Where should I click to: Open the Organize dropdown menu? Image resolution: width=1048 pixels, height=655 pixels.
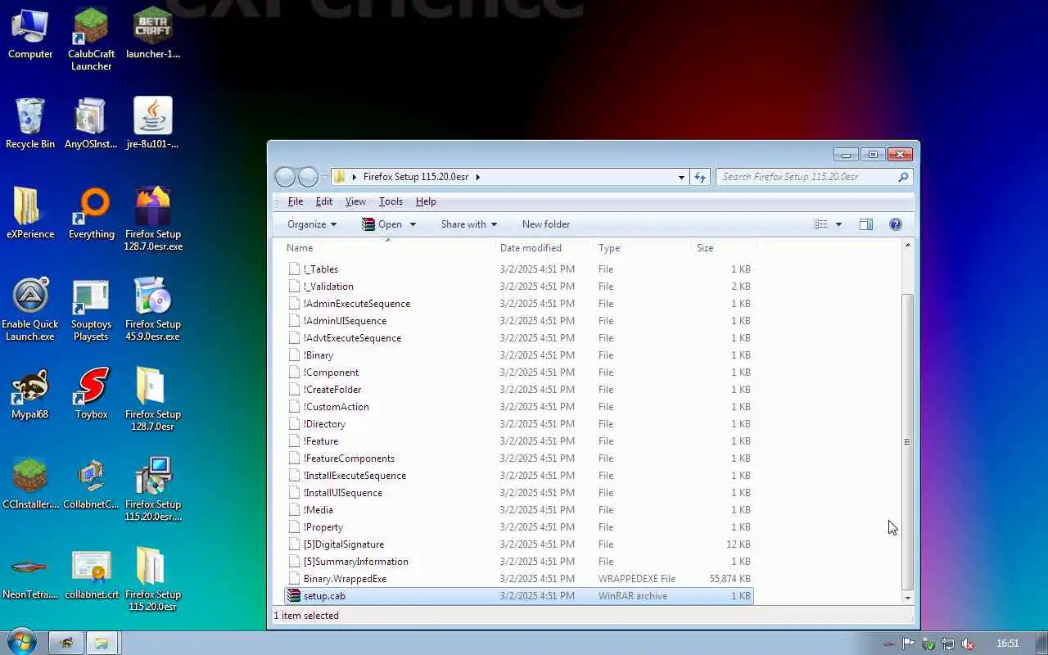(x=312, y=224)
